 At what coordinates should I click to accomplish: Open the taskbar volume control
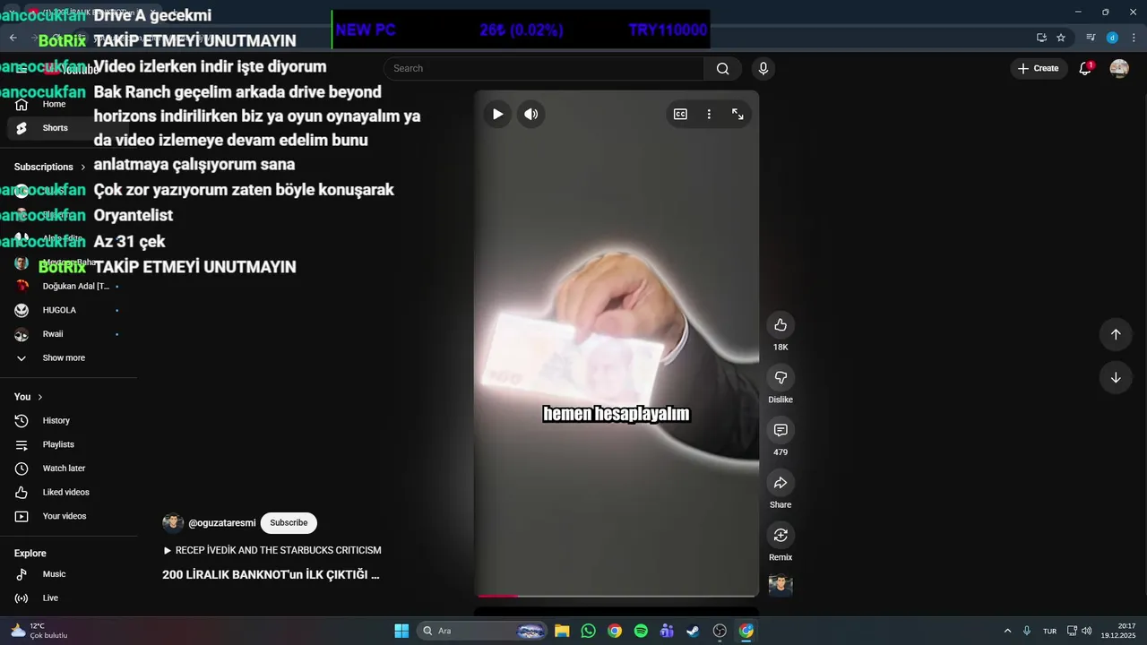click(1086, 631)
